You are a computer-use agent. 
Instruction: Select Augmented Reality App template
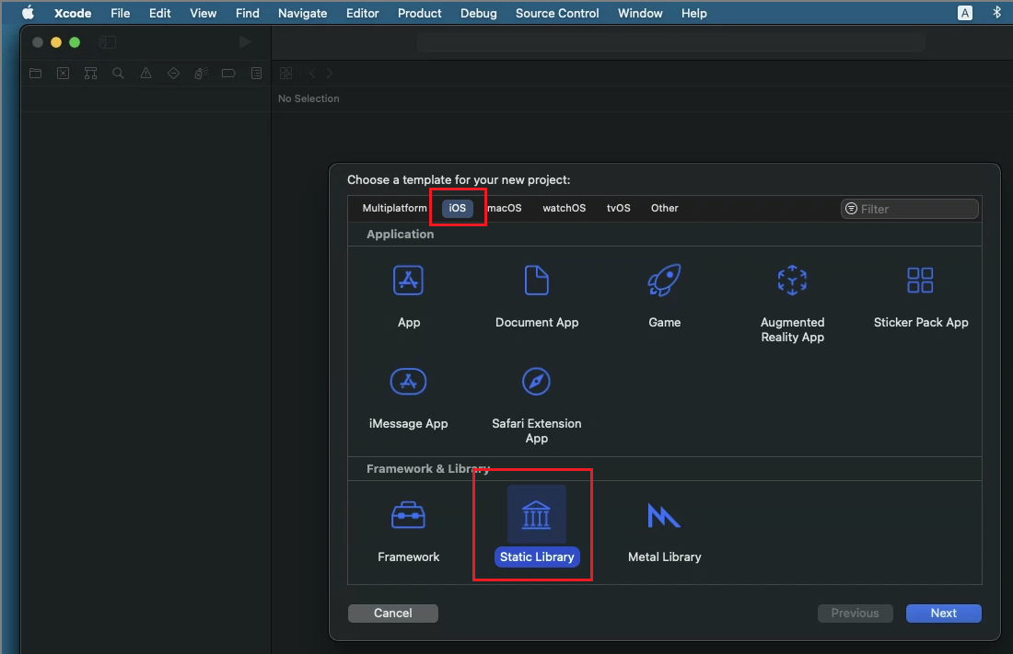pyautogui.click(x=792, y=281)
